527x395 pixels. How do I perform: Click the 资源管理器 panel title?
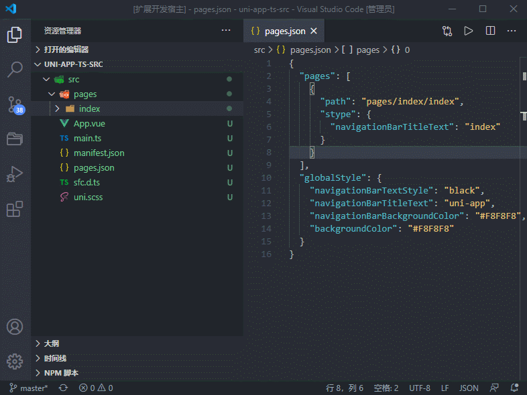pos(62,31)
